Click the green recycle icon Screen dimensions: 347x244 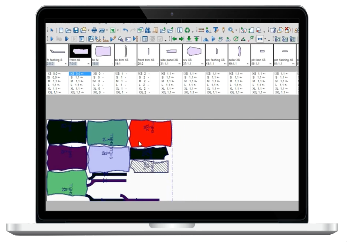click(x=186, y=31)
